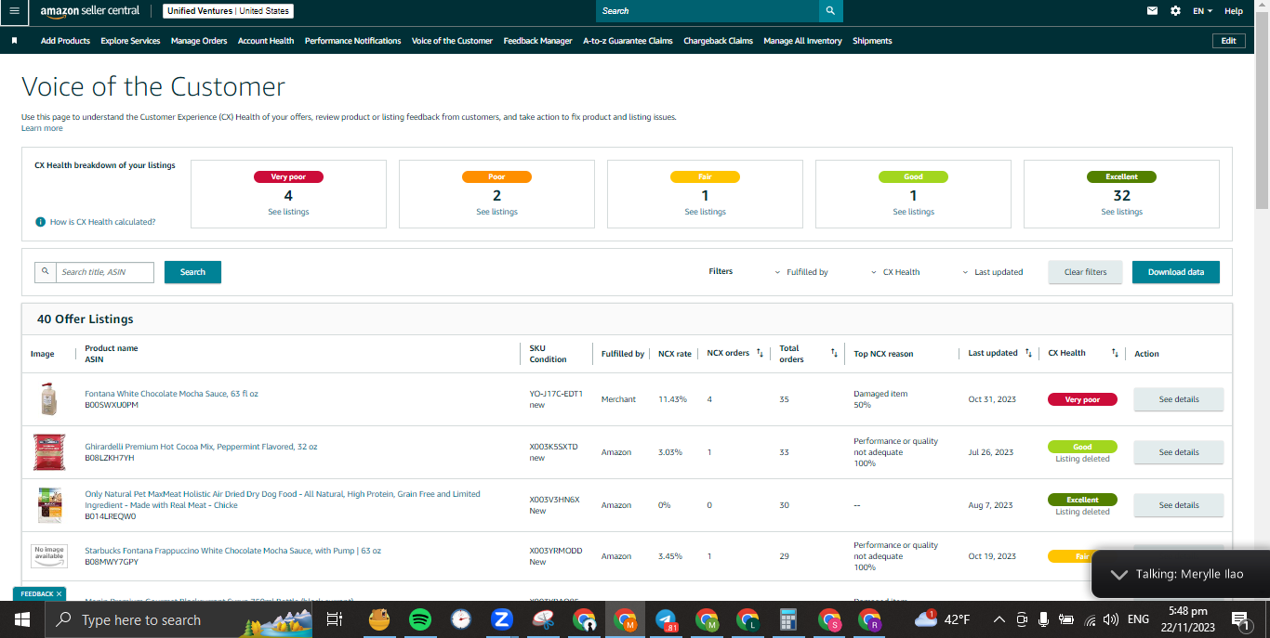Click the Edit button in navigation bar
The image size is (1270, 638).
click(1228, 41)
